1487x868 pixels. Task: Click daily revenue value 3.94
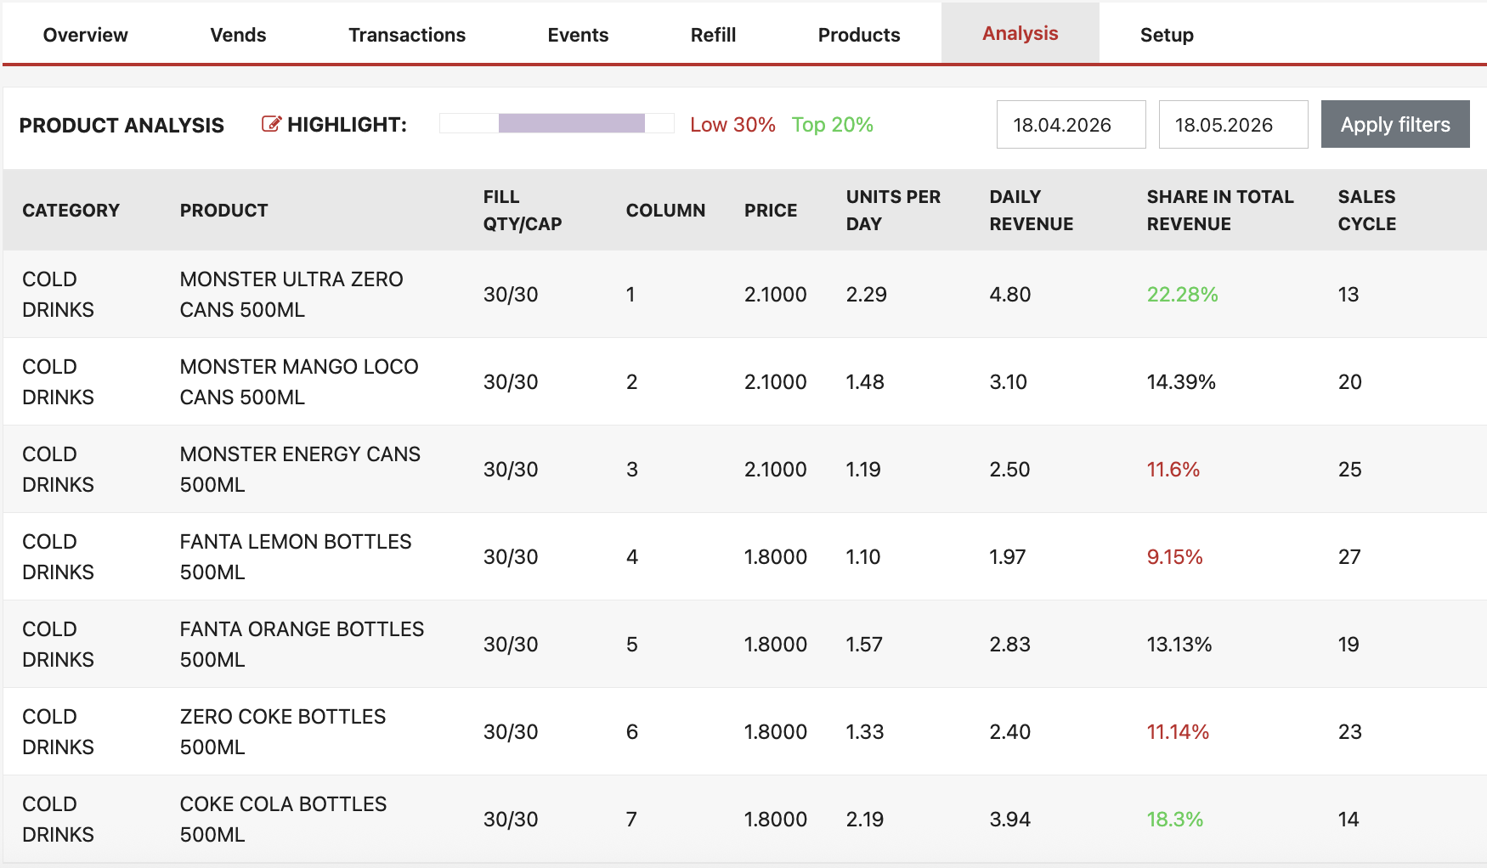1009,820
